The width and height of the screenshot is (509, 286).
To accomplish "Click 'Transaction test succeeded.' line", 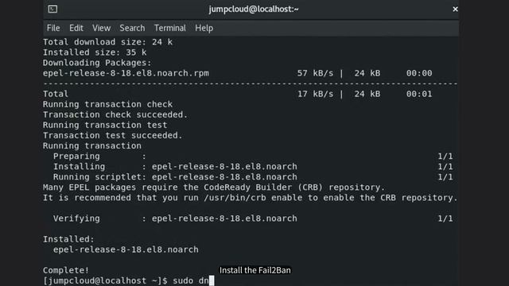I will 113,136.
